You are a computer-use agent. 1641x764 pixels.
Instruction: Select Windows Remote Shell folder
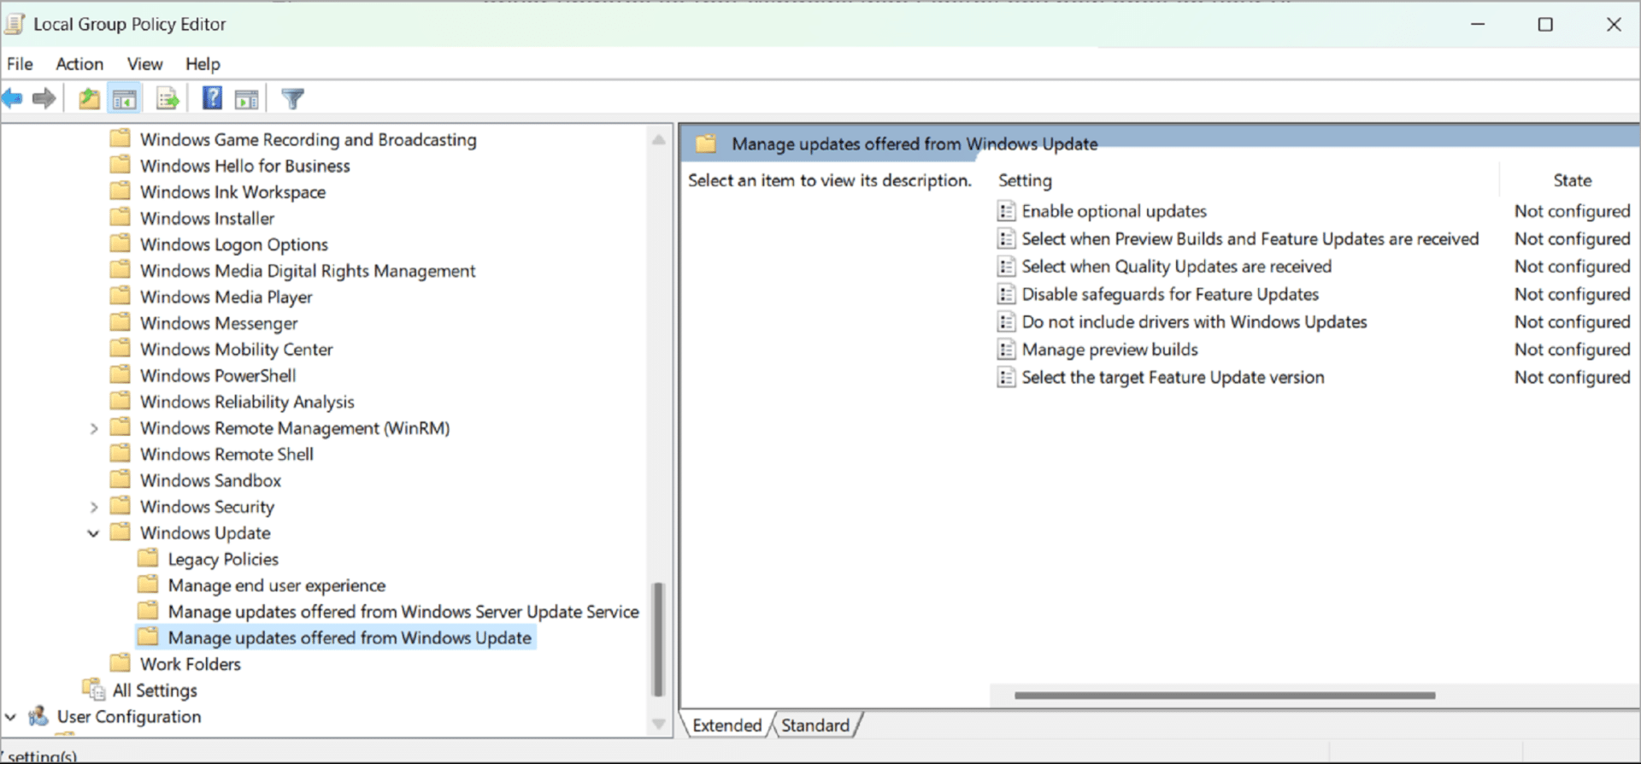pos(226,455)
